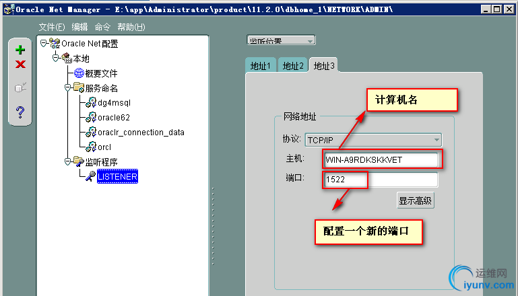
Task: Open the 监听位置 dropdown list
Action: [281, 40]
